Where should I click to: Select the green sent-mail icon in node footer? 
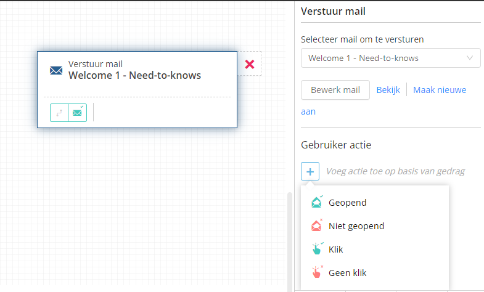click(78, 113)
